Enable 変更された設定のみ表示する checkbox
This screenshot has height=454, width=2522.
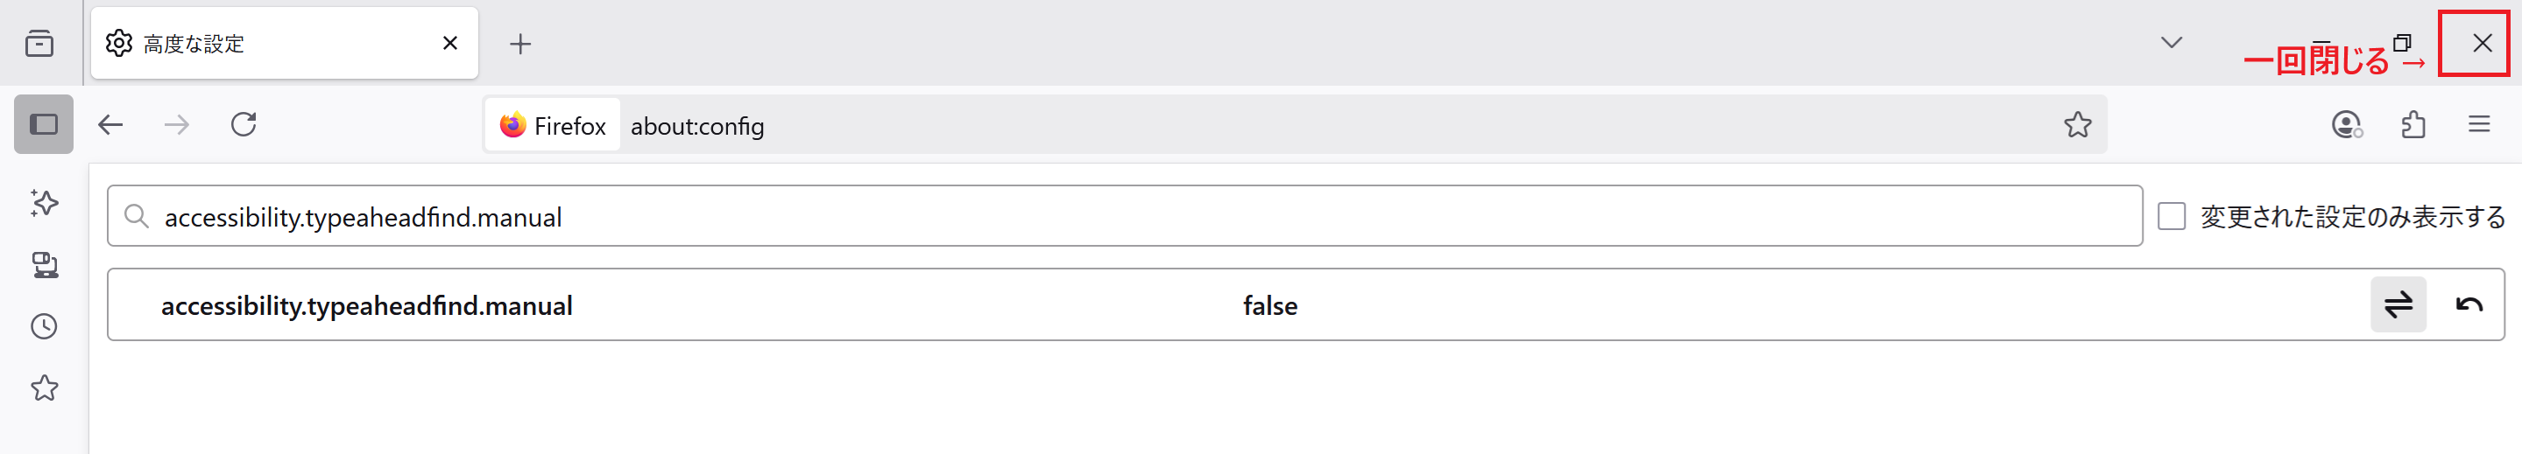(2171, 216)
